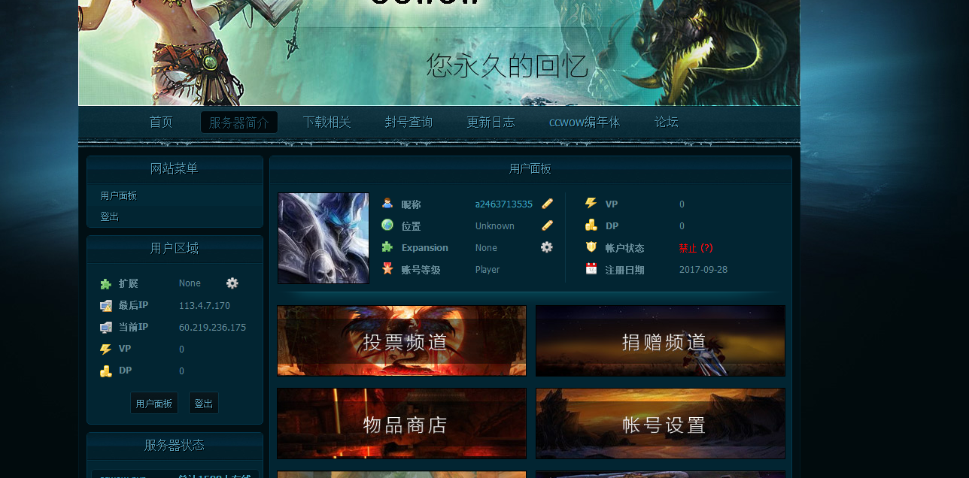
Task: Click the shield icon beside 帐户状态
Action: 591,247
